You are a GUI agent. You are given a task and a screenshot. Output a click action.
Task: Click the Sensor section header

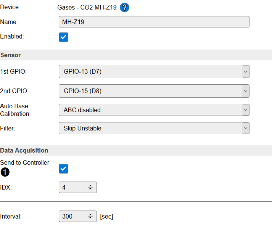click(x=11, y=55)
